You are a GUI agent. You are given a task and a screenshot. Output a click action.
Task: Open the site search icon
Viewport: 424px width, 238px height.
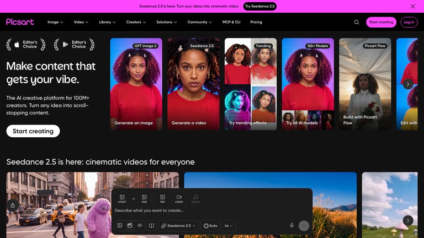tap(357, 22)
